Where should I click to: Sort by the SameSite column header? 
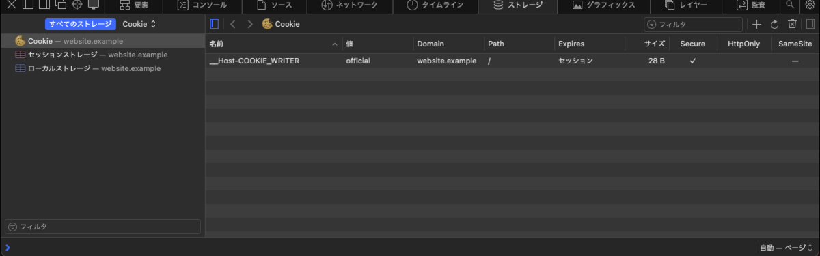795,44
